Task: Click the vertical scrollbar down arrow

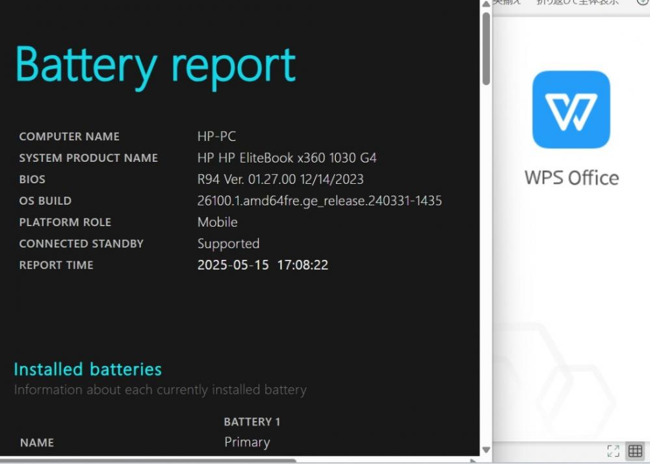Action: [x=486, y=450]
